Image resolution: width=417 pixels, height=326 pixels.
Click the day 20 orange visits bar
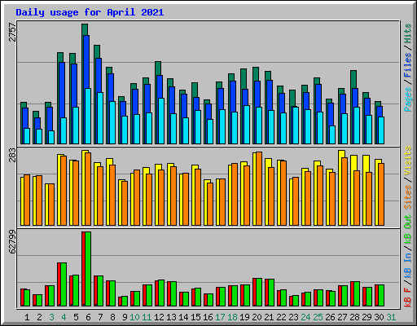click(259, 188)
